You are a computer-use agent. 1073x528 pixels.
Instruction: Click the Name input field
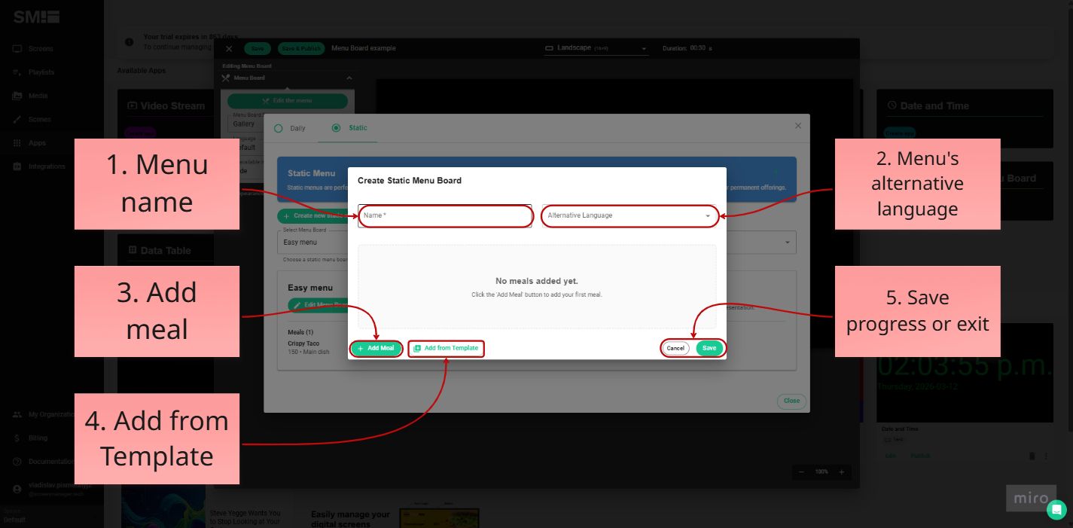445,216
